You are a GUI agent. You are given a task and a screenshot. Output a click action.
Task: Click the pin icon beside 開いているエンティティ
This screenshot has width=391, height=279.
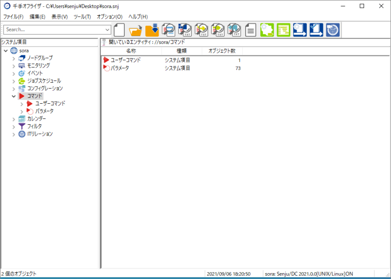(105, 42)
